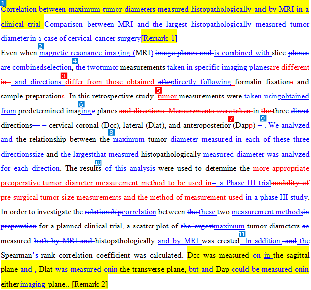Click the red phrase "preoperative tumor diameter measurement method"
Screen dimensions: 311x290
point(83,183)
